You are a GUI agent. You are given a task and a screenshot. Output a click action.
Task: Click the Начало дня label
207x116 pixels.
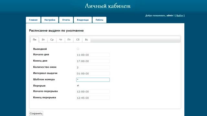pyautogui.click(x=41, y=54)
